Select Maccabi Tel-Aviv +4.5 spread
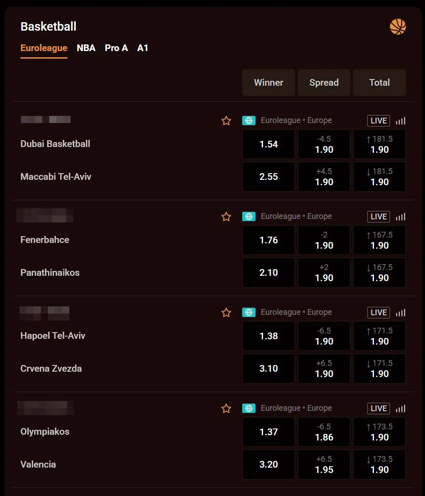The image size is (425, 496). pos(324,177)
